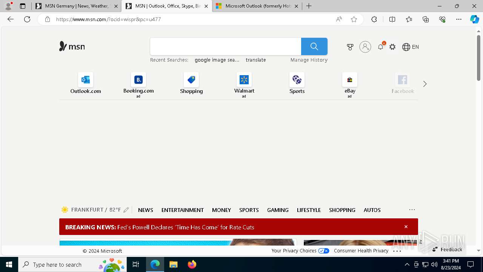The image size is (483, 272).
Task: Open Copilot sidebar icon
Action: 475,19
